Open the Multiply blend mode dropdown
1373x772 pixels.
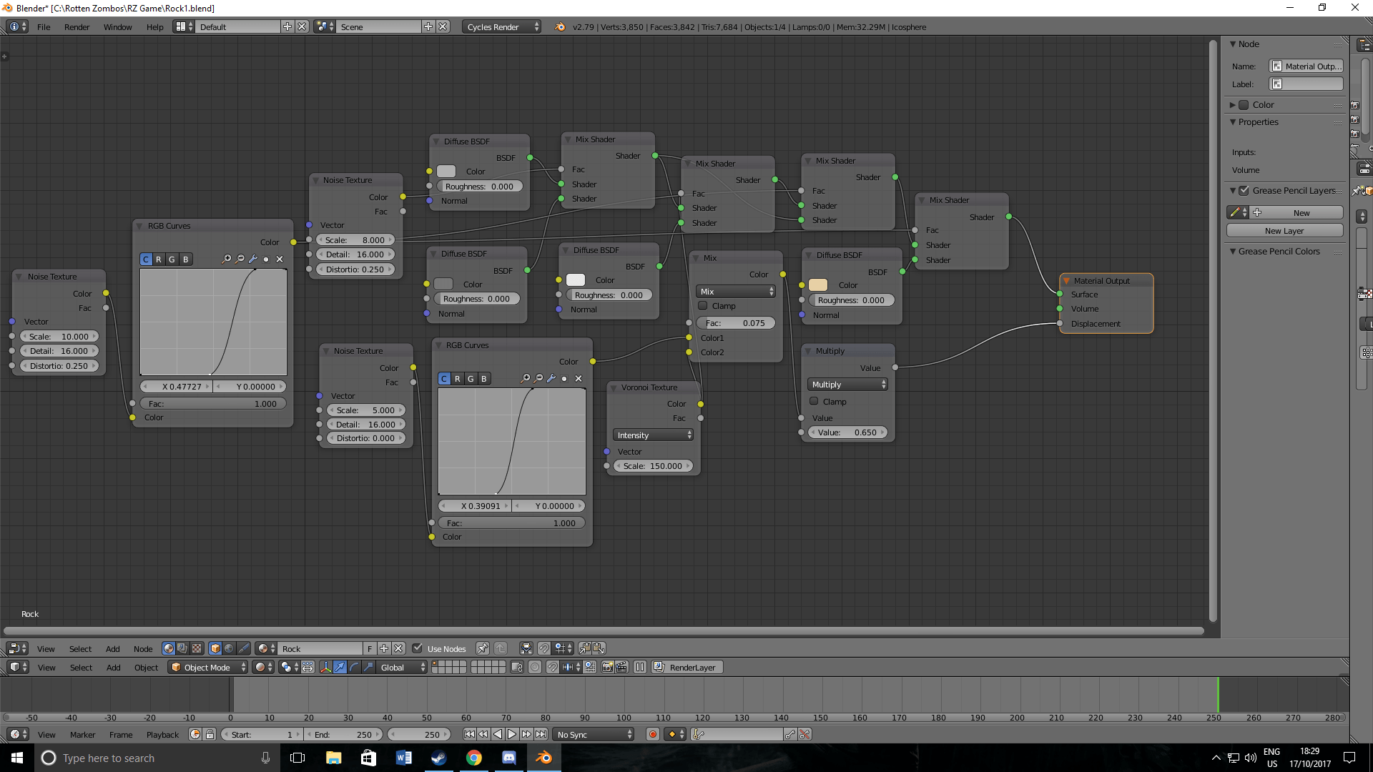[847, 384]
